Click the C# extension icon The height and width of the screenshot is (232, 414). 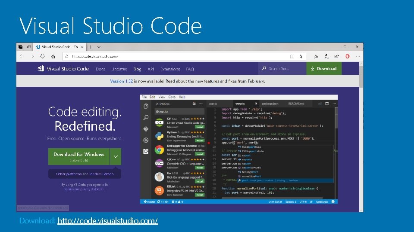coord(159,122)
